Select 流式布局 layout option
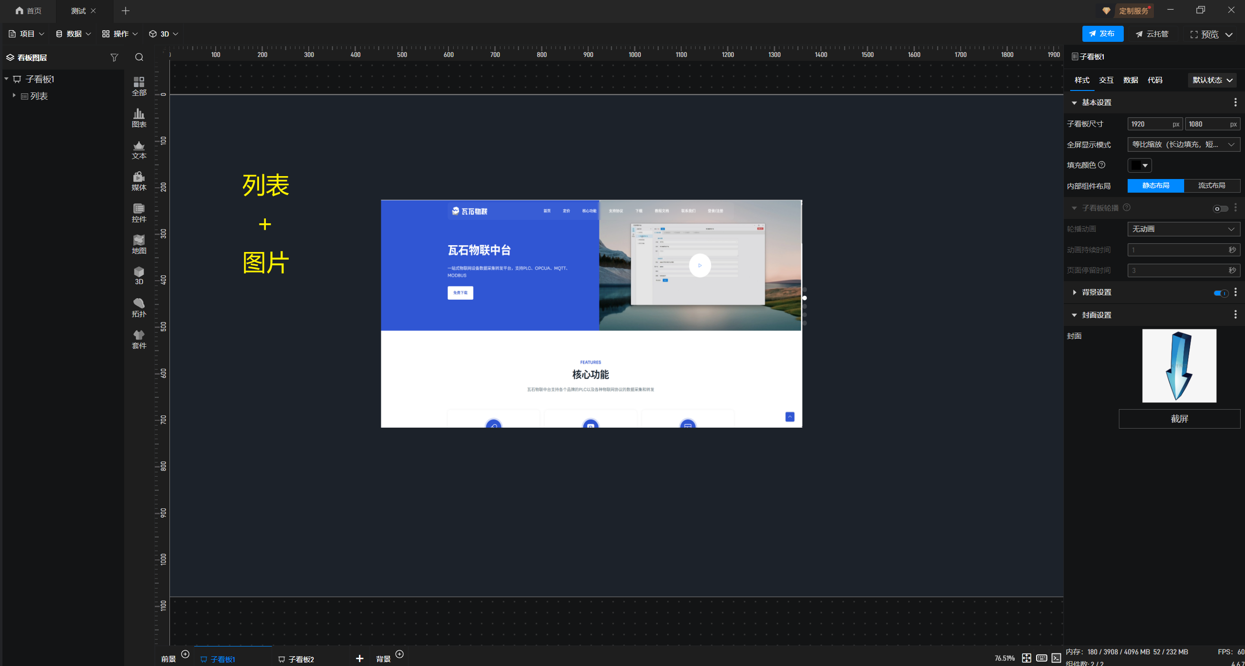The width and height of the screenshot is (1245, 666). 1211,185
